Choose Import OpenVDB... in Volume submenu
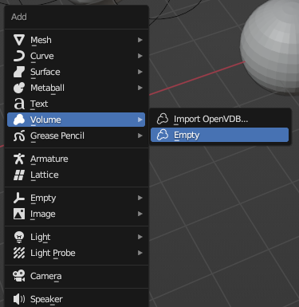The height and width of the screenshot is (307, 299). click(219, 119)
